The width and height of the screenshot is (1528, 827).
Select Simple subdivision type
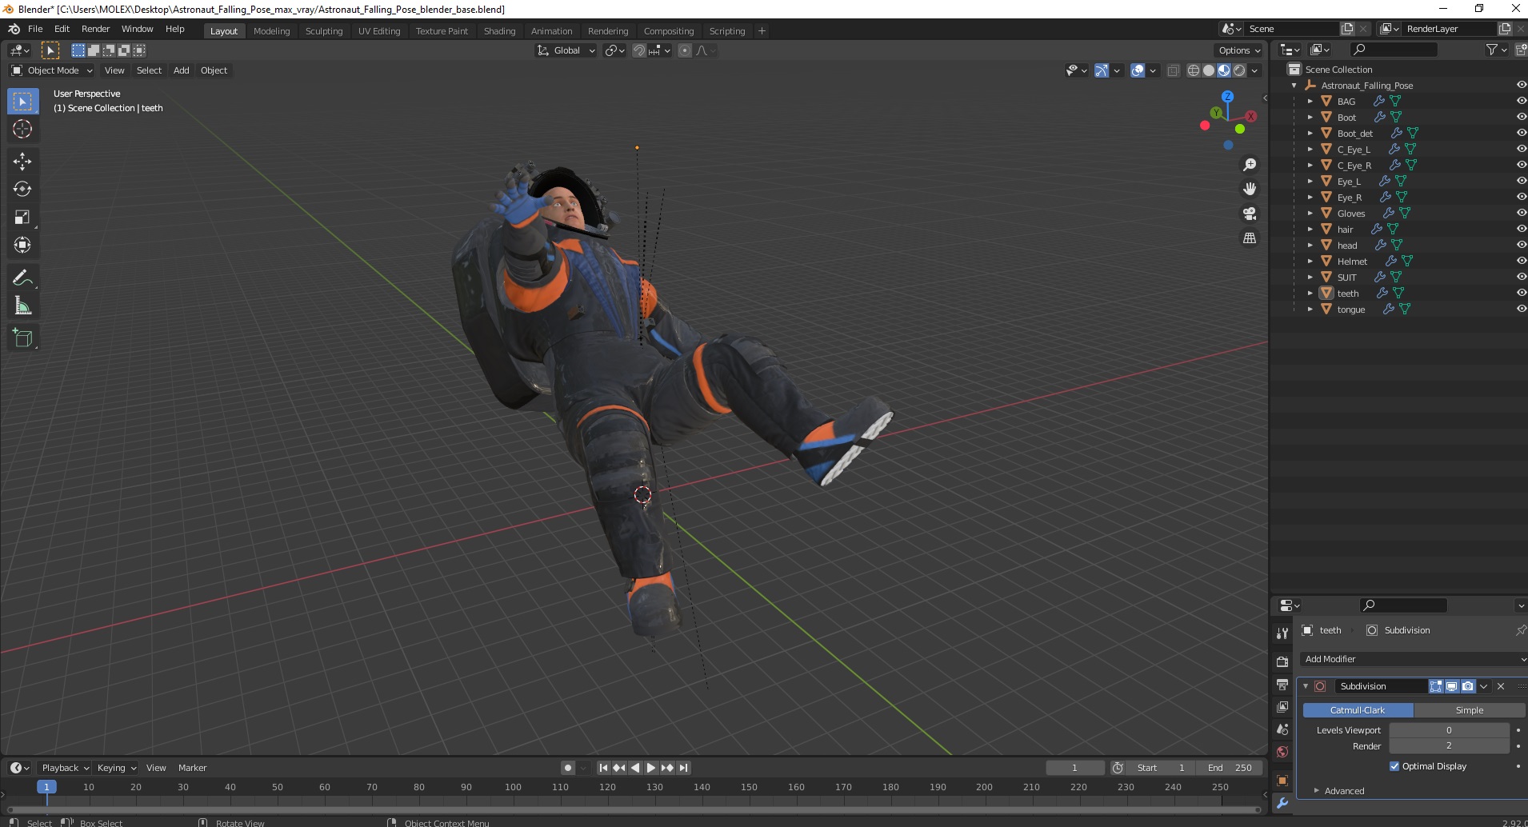point(1469,710)
